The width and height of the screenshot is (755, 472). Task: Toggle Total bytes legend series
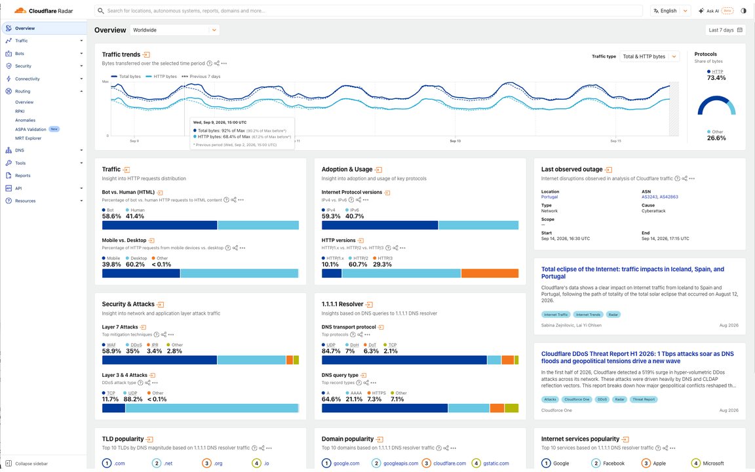126,77
